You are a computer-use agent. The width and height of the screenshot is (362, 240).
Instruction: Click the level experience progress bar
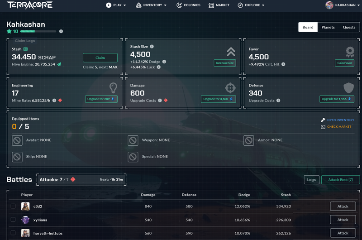(38, 31)
